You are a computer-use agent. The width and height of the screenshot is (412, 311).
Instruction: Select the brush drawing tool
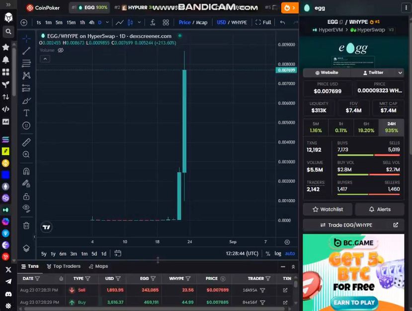click(x=26, y=101)
